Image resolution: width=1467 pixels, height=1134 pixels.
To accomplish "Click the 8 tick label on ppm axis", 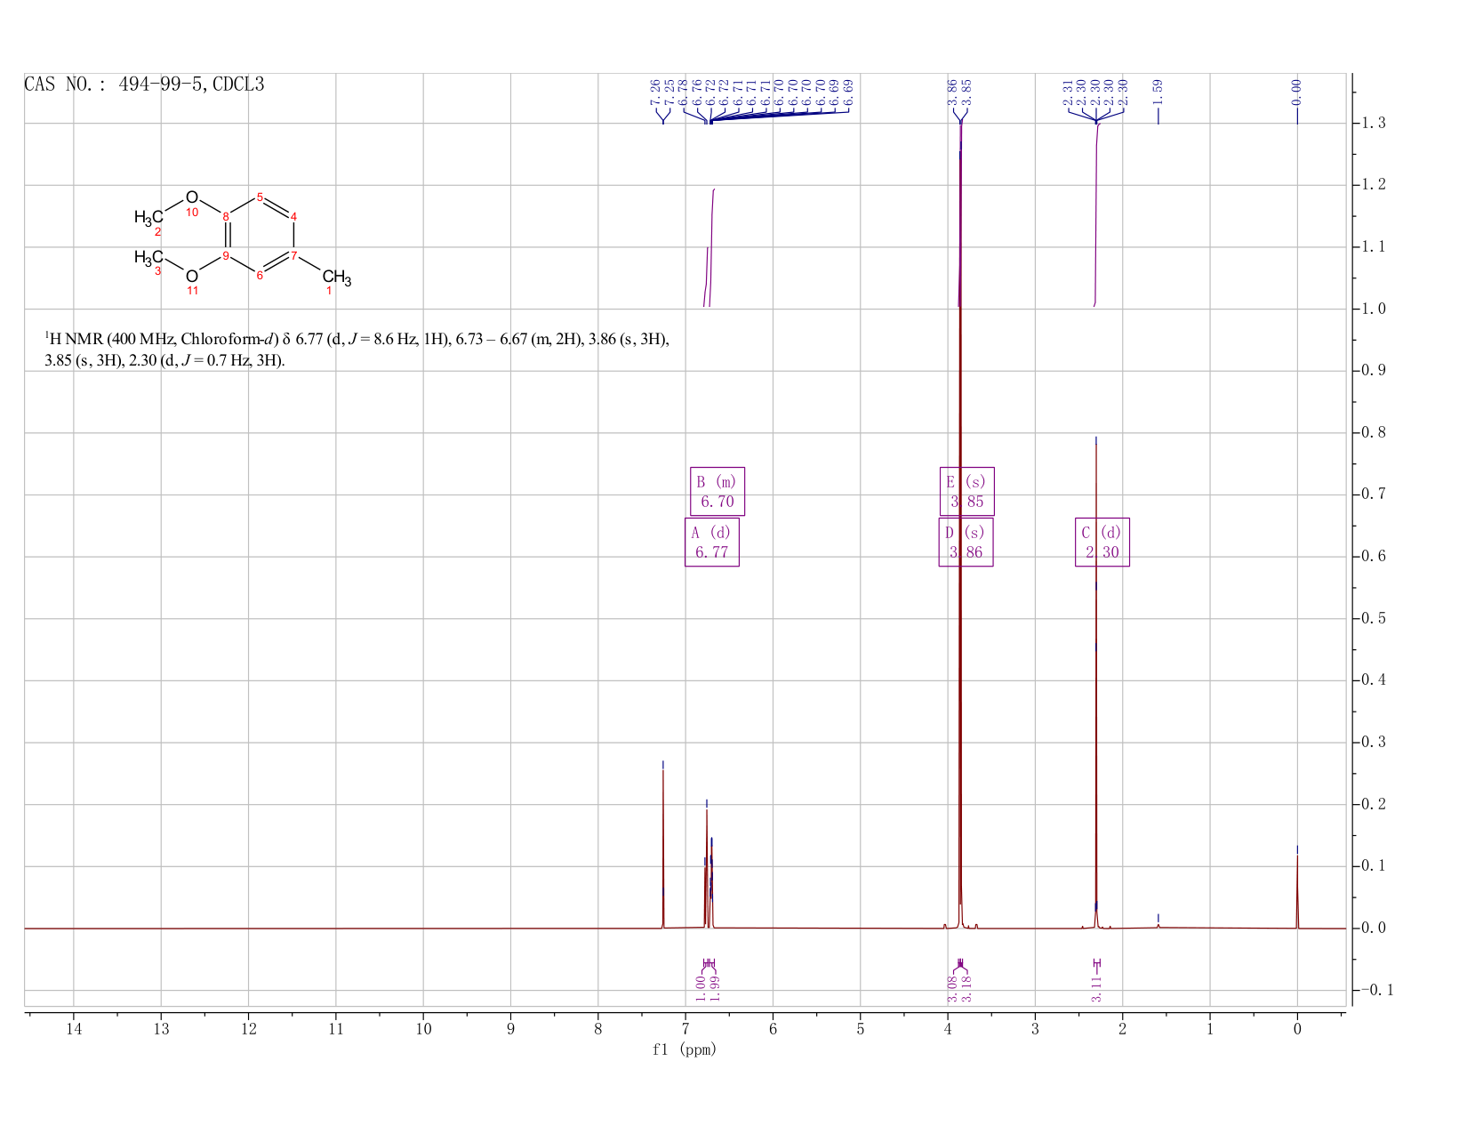I will [x=598, y=1029].
